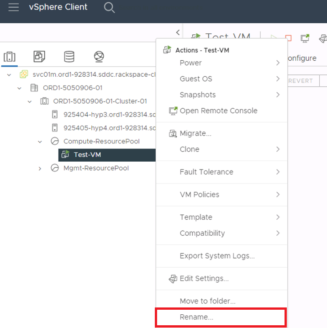The width and height of the screenshot is (327, 328).
Task: Collapse the ORD1-5050906-01 datacenter node
Action: click(19, 88)
